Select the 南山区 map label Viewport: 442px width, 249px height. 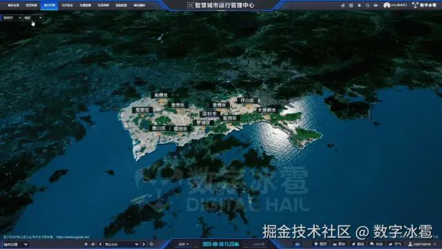click(x=159, y=128)
